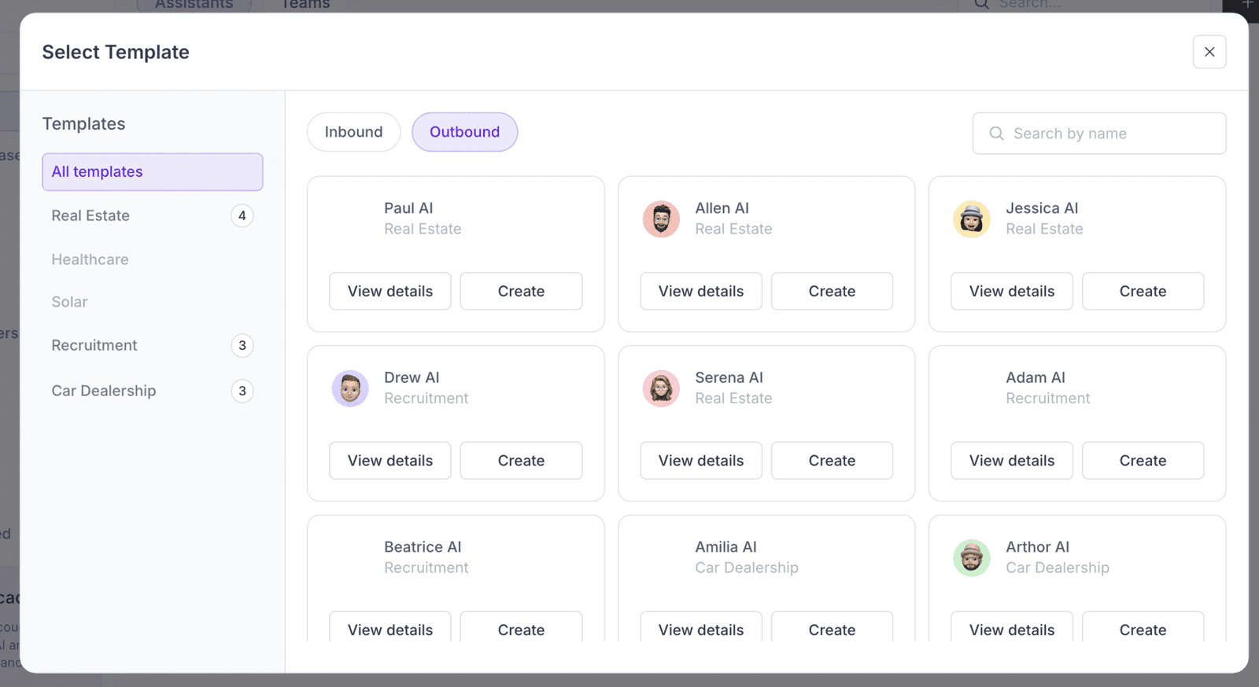The image size is (1259, 687).
Task: Focus the Search by name field
Action: point(1099,134)
